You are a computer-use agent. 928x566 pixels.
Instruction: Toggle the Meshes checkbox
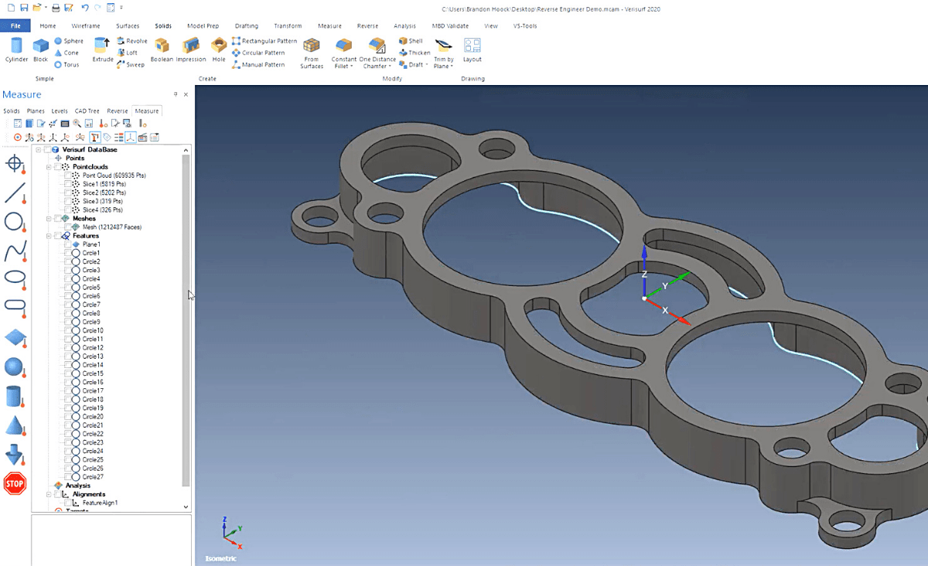click(58, 219)
